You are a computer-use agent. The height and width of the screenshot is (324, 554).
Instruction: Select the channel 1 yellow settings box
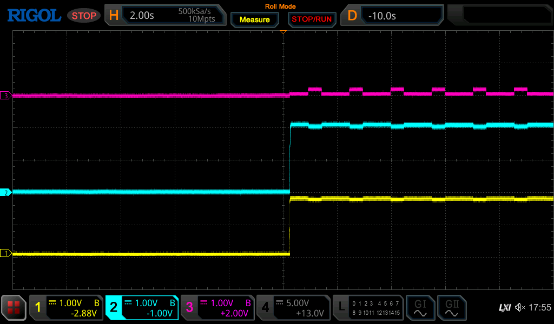pyautogui.click(x=66, y=307)
